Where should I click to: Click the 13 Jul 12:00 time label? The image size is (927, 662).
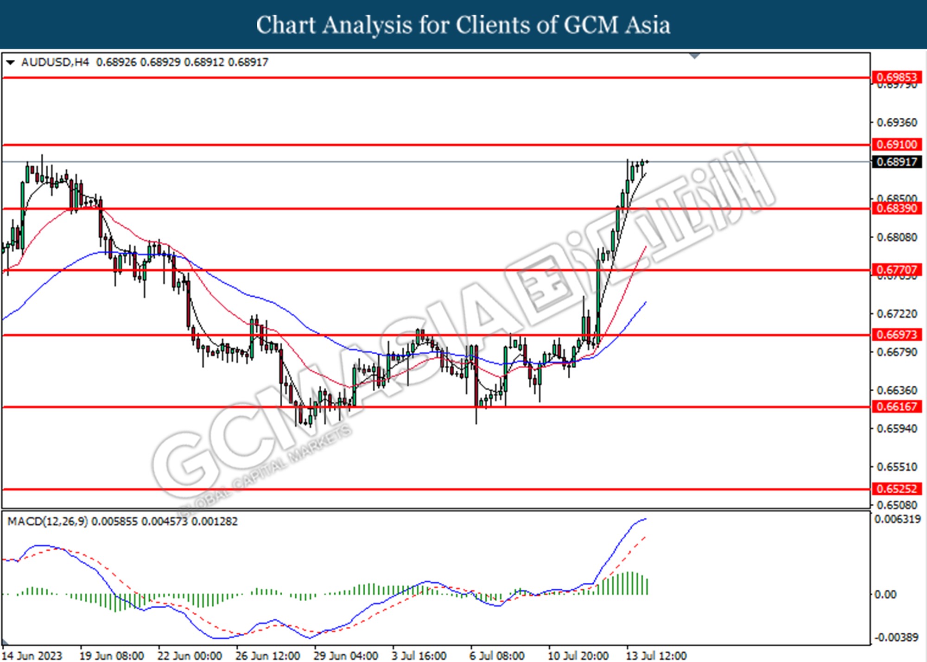tap(656, 656)
